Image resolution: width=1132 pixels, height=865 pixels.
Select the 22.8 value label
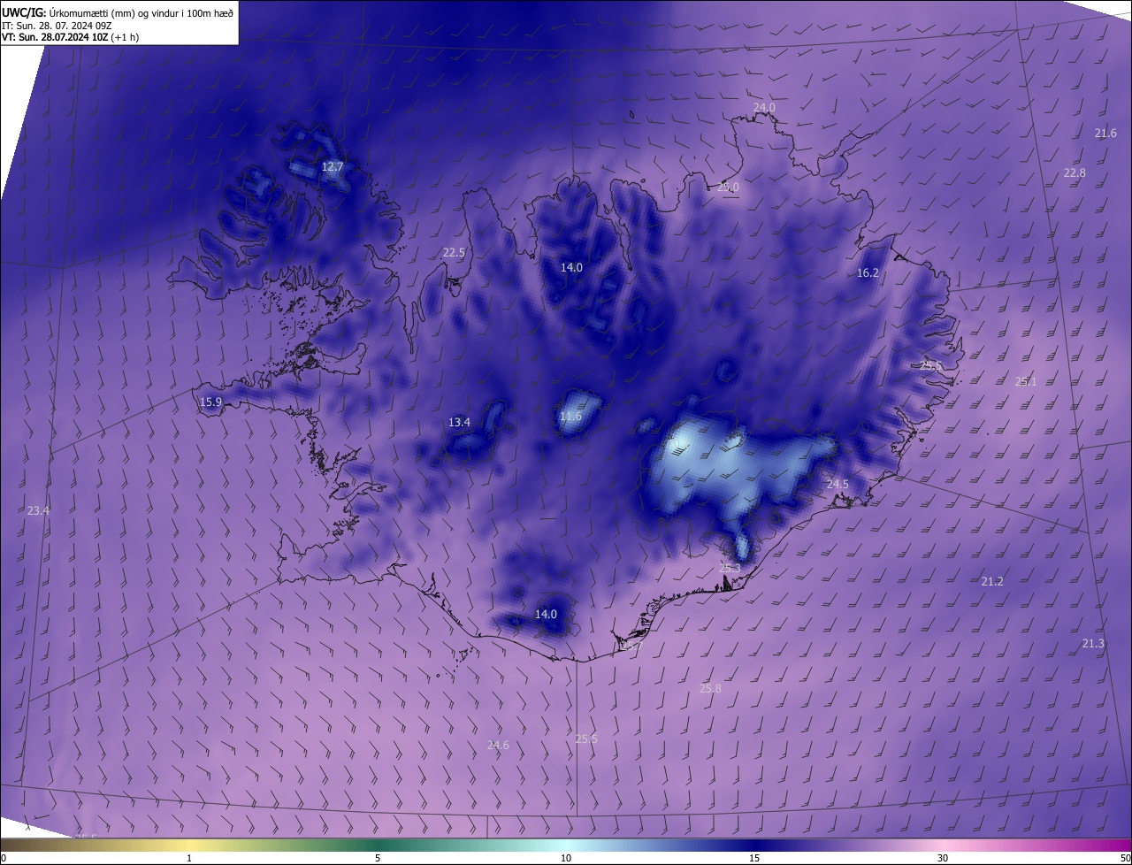1075,173
